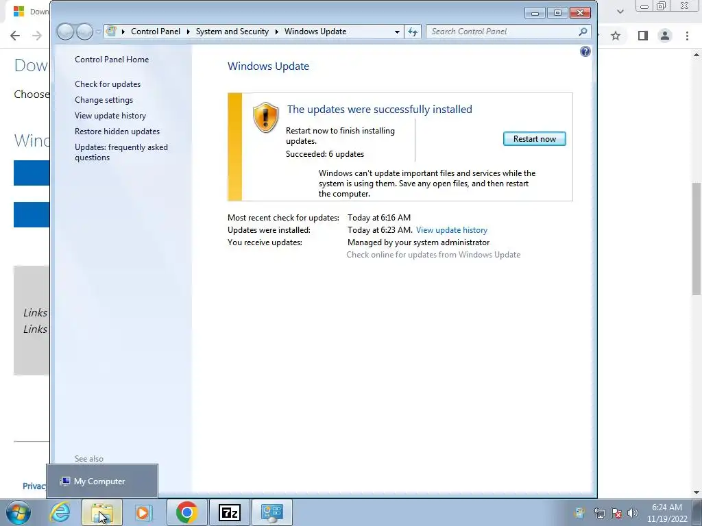
Task: Select Control Panel in the breadcrumb
Action: [x=156, y=32]
